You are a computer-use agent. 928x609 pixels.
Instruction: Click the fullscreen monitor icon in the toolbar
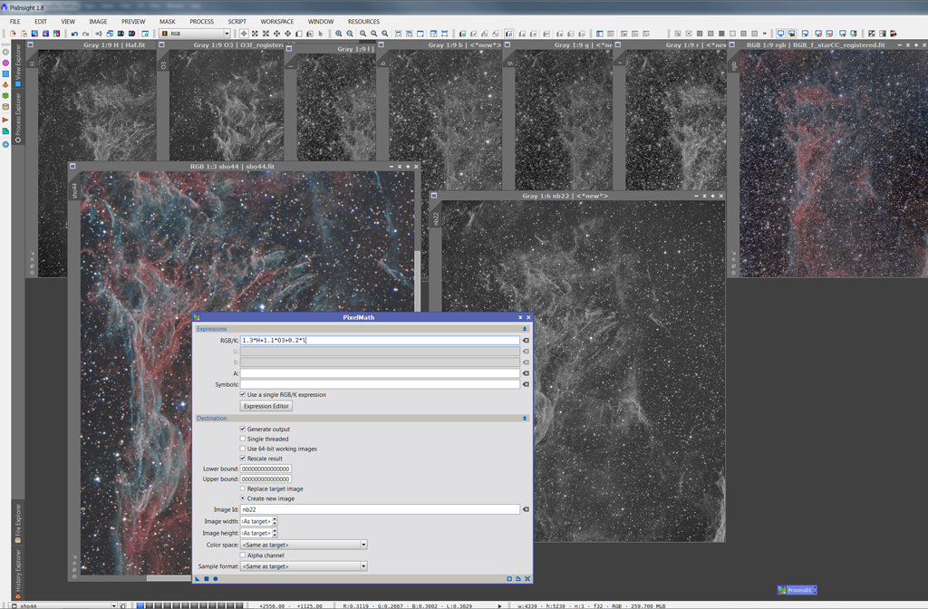[780, 34]
